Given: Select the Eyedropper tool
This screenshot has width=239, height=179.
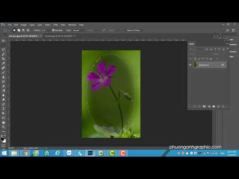Looking at the screenshot, I should tap(3, 63).
